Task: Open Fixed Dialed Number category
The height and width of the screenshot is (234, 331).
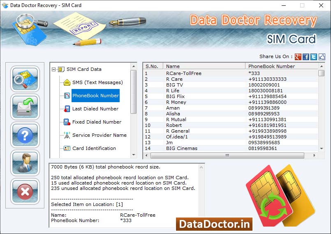Action: click(97, 122)
